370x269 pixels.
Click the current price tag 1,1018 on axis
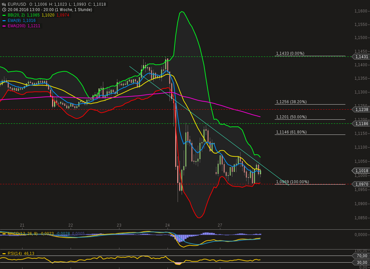361,170
